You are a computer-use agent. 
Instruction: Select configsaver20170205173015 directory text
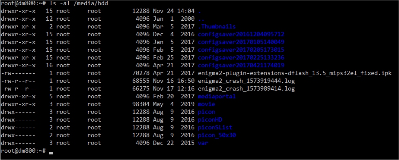[x=241, y=50]
